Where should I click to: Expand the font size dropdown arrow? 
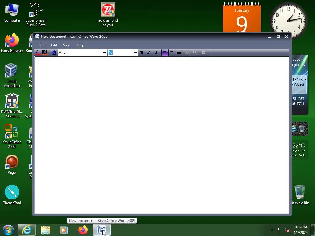pos(135,53)
